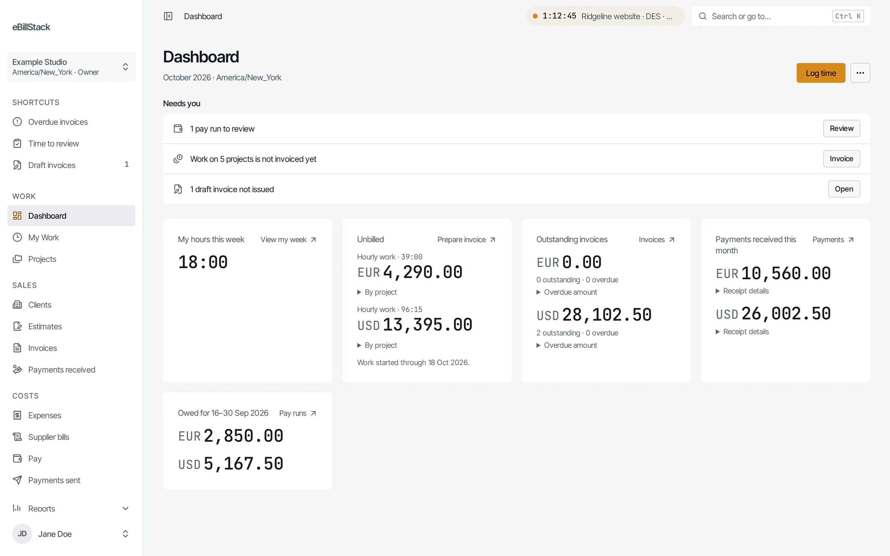Expand Overdue amount under USD 28,102.50
Viewport: 890px width, 556px height.
click(567, 345)
